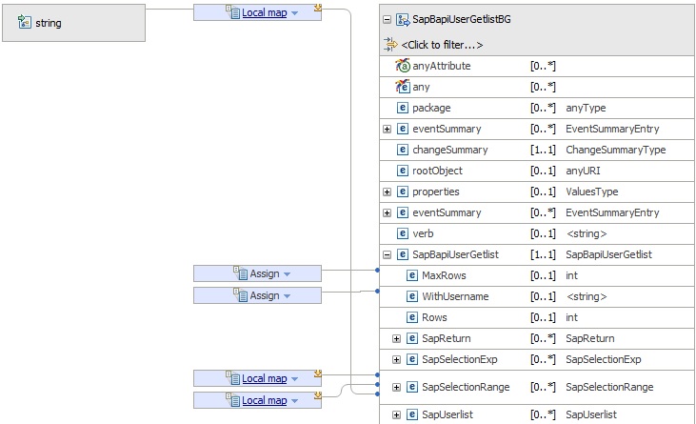This screenshot has width=696, height=424.
Task: Click the SapReturn element icon
Action: coord(412,338)
